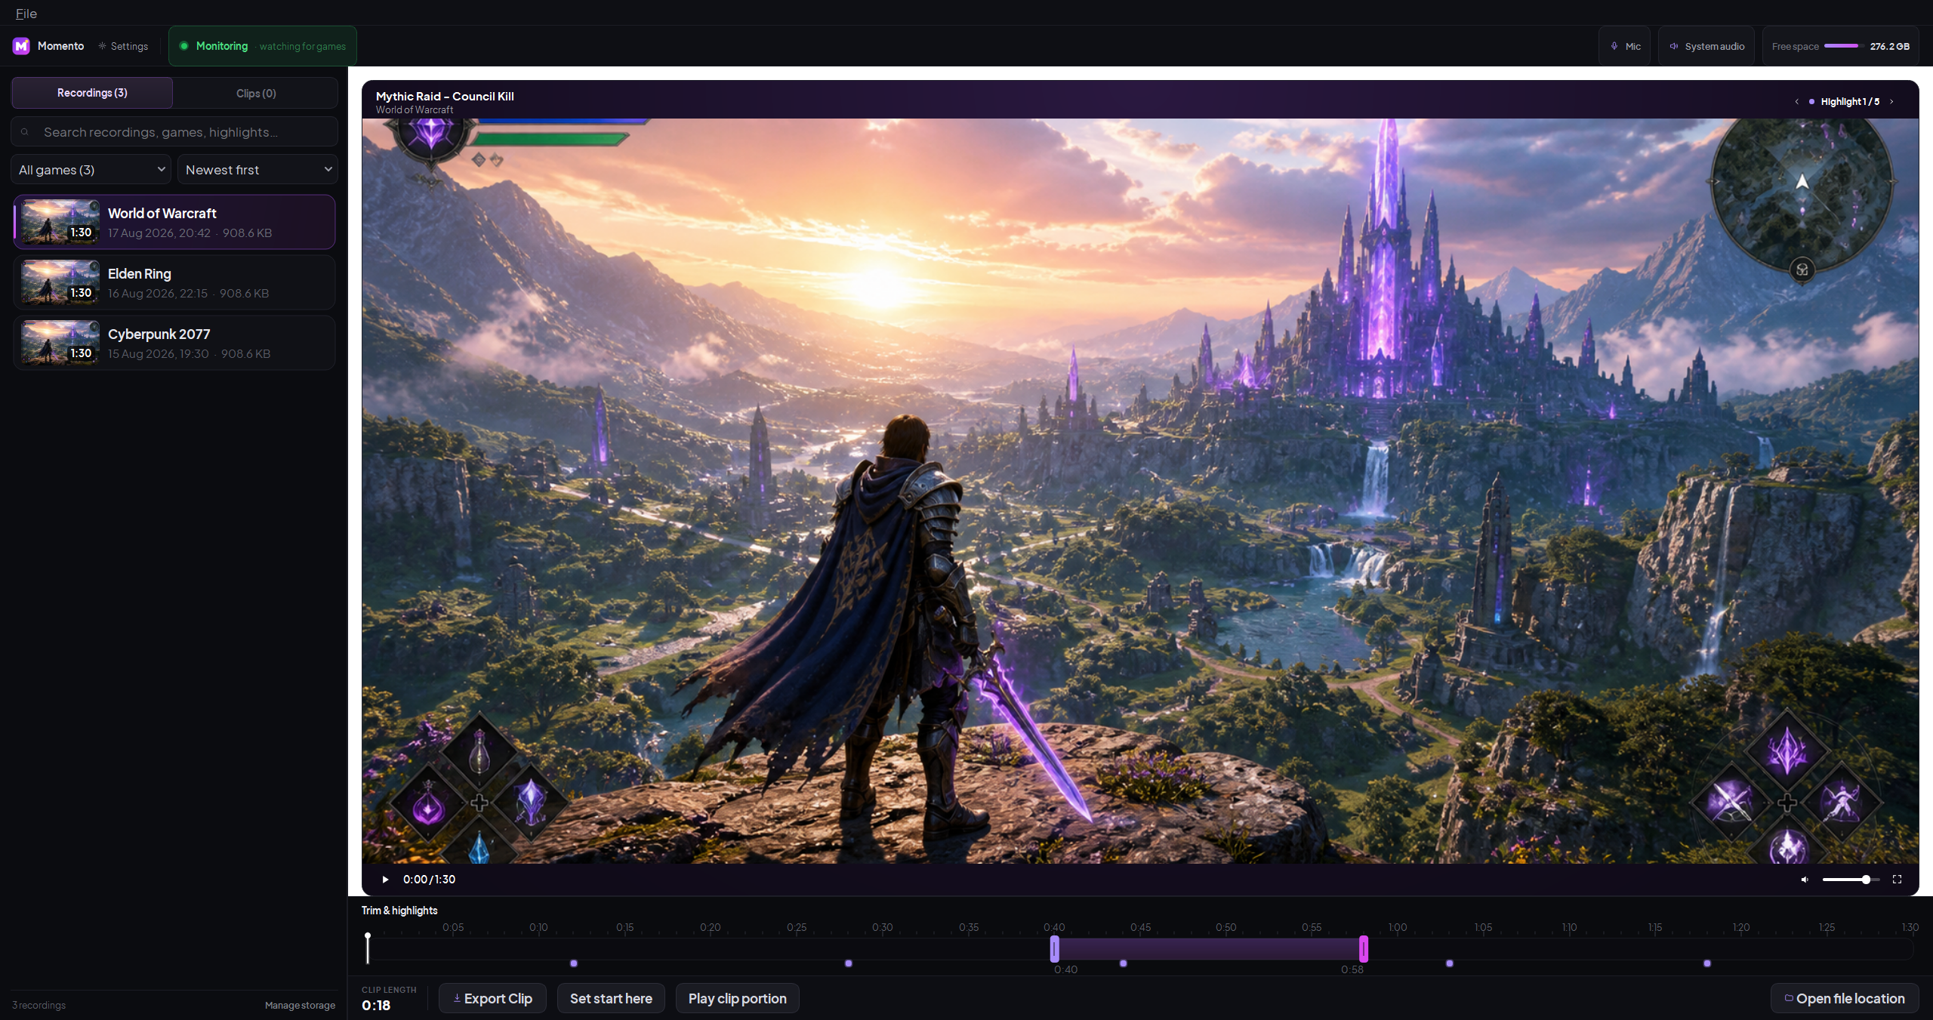Image resolution: width=1933 pixels, height=1020 pixels.
Task: Jump to the highlight marker near 0:44
Action: tap(1124, 963)
